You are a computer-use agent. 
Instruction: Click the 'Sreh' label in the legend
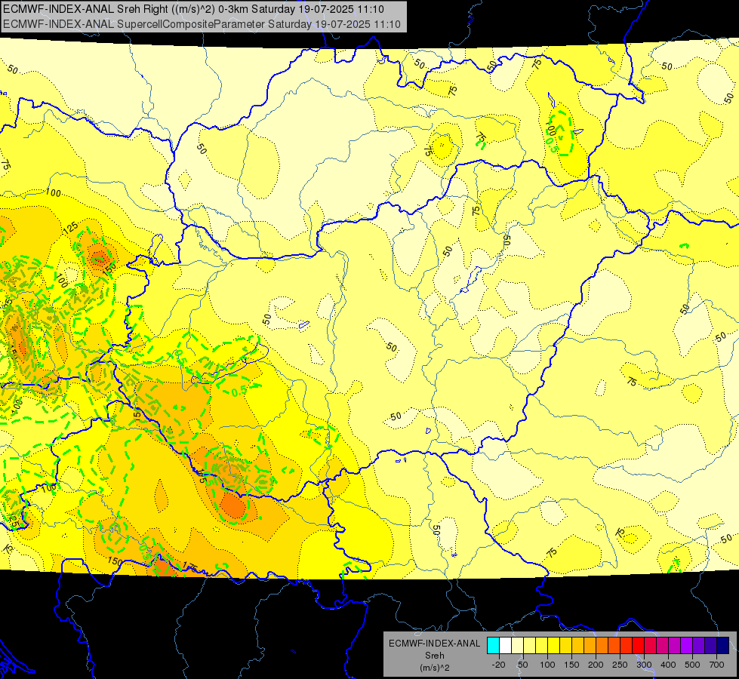pos(435,656)
